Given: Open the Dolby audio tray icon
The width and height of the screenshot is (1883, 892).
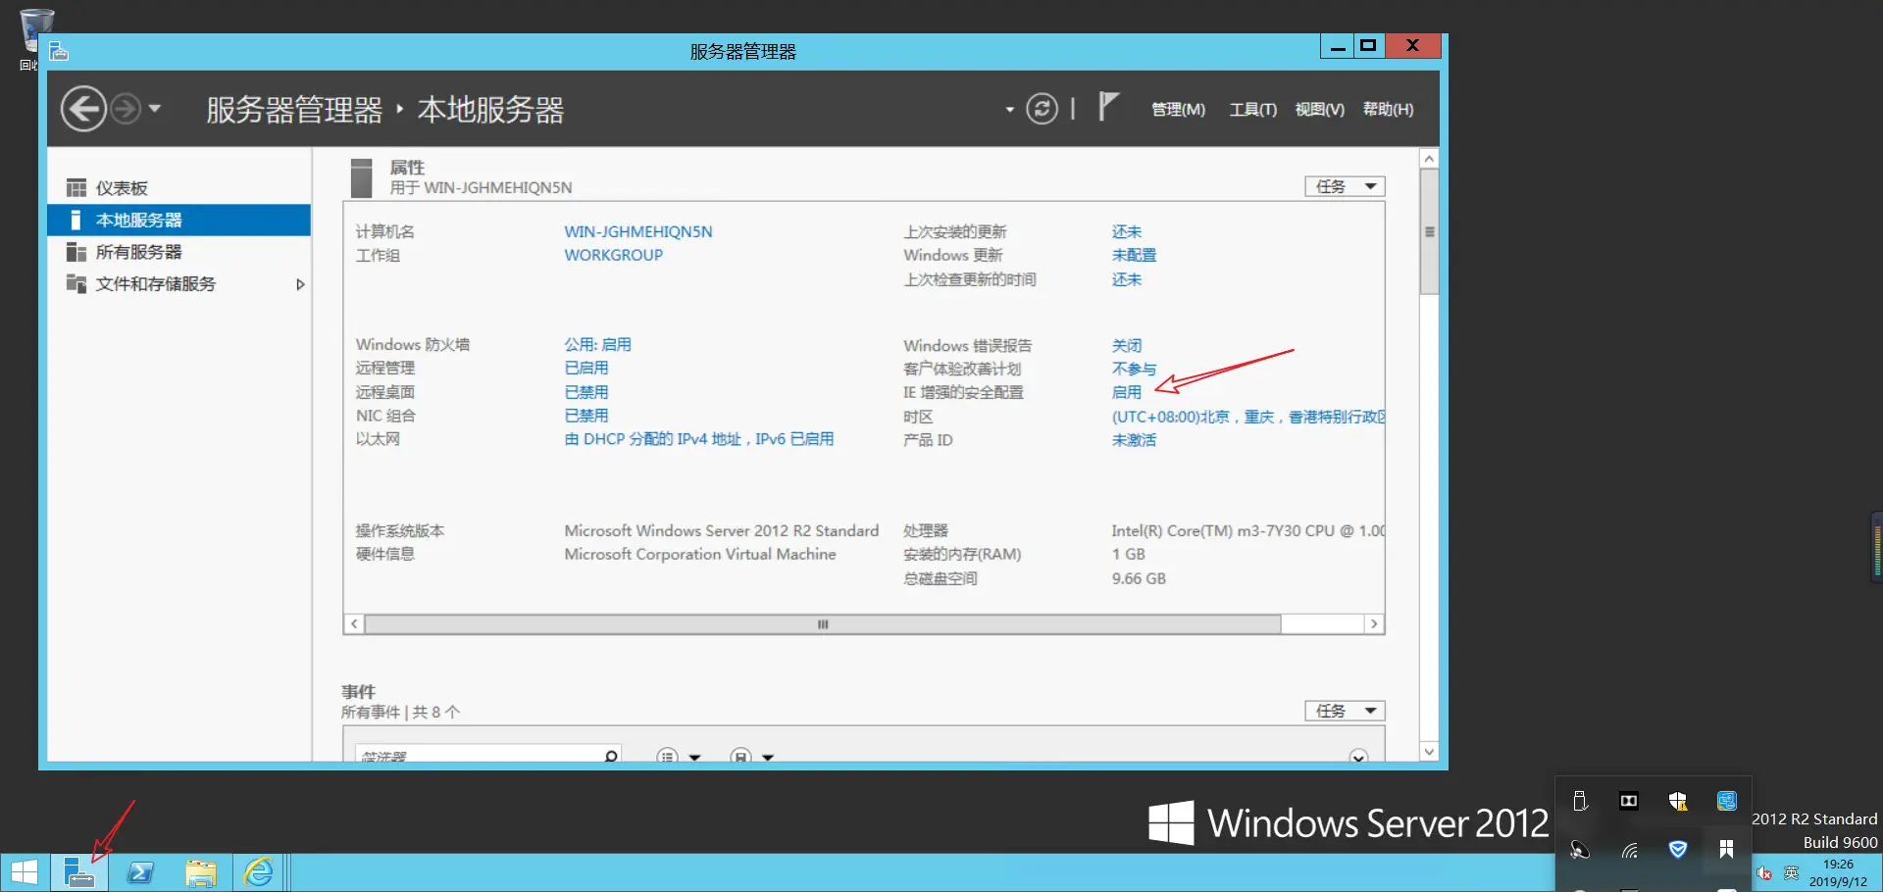Looking at the screenshot, I should pos(1629,801).
